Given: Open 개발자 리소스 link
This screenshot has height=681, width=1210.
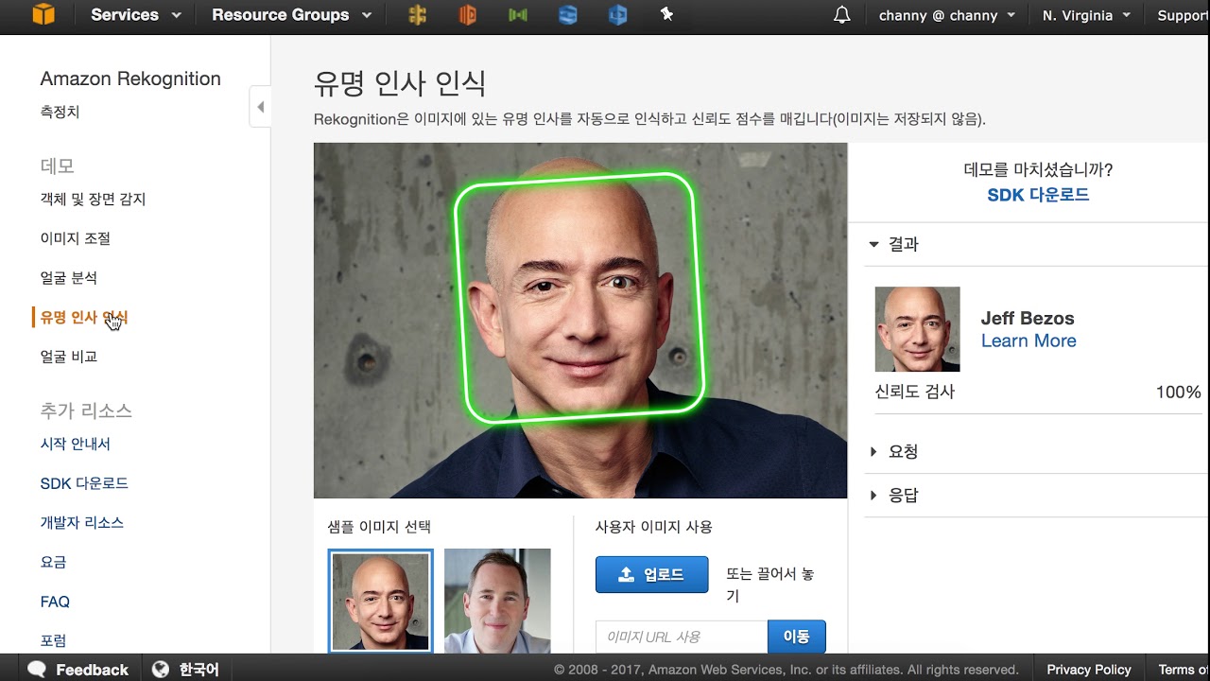Looking at the screenshot, I should tap(81, 522).
